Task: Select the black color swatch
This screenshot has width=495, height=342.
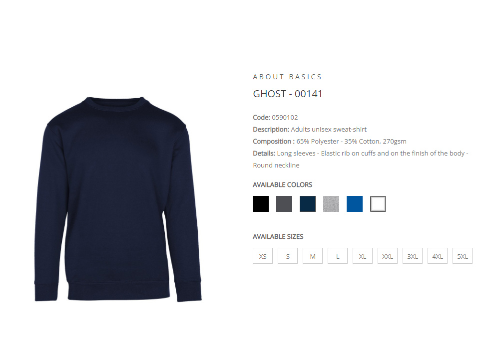Action: click(261, 203)
